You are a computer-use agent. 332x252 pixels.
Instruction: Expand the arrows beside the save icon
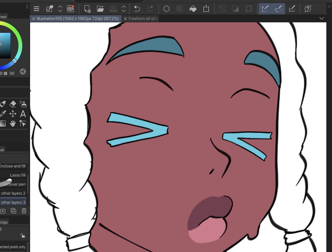coord(124,9)
